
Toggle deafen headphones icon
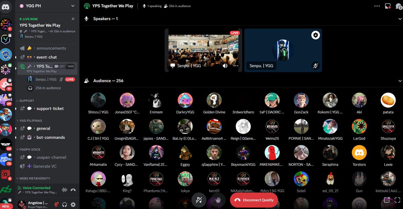65,204
